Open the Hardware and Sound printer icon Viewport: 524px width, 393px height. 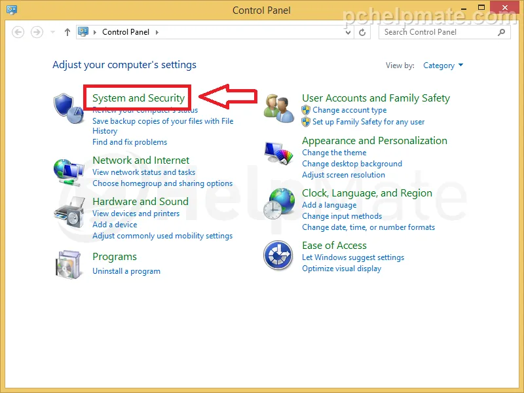(x=69, y=212)
